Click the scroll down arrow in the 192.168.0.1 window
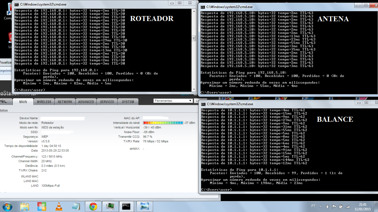 [x=194, y=89]
